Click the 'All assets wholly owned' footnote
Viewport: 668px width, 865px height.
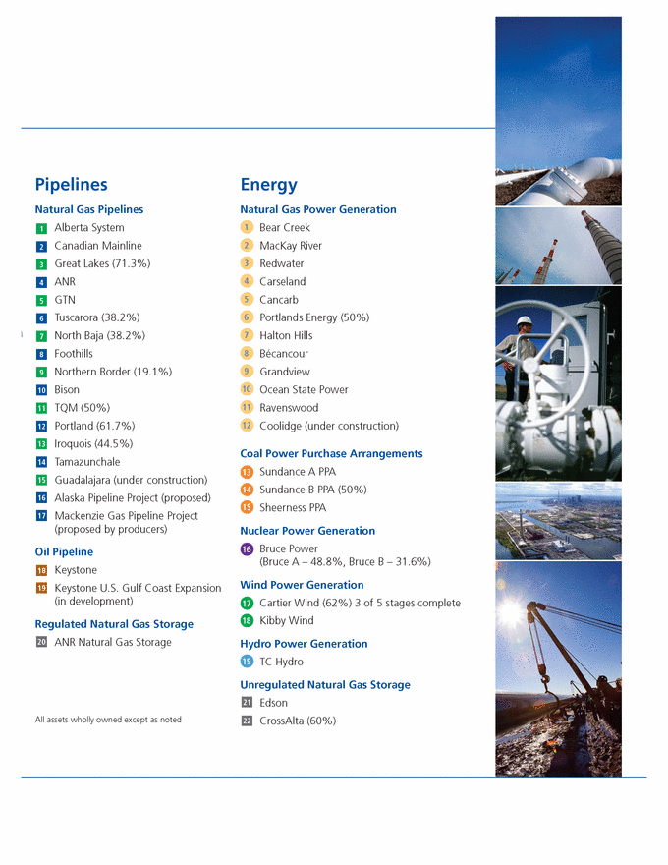click(108, 720)
